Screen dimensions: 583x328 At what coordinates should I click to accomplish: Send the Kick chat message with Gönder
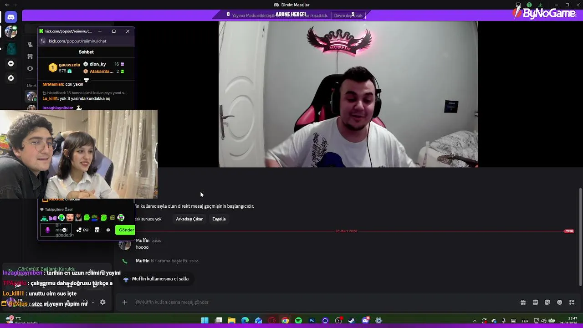click(125, 230)
